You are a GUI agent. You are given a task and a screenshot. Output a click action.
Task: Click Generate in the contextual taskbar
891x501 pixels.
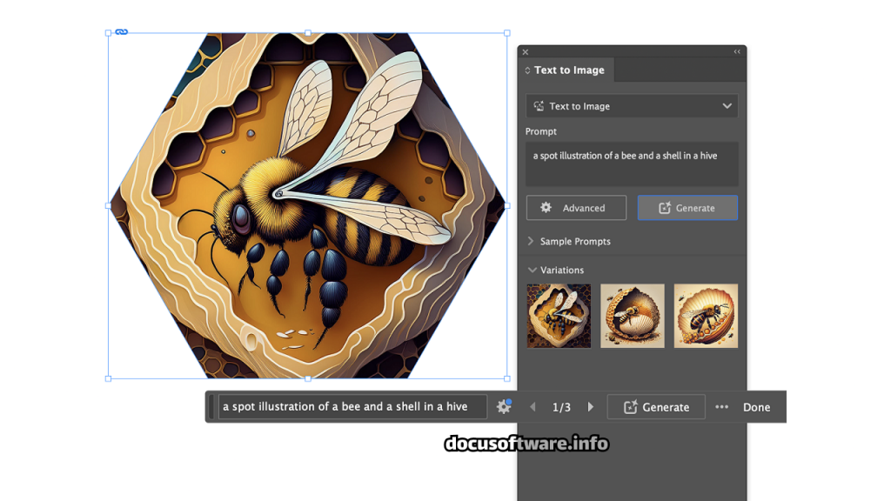pyautogui.click(x=656, y=407)
